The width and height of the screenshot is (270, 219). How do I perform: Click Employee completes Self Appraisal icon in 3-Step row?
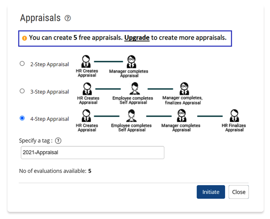(x=135, y=88)
